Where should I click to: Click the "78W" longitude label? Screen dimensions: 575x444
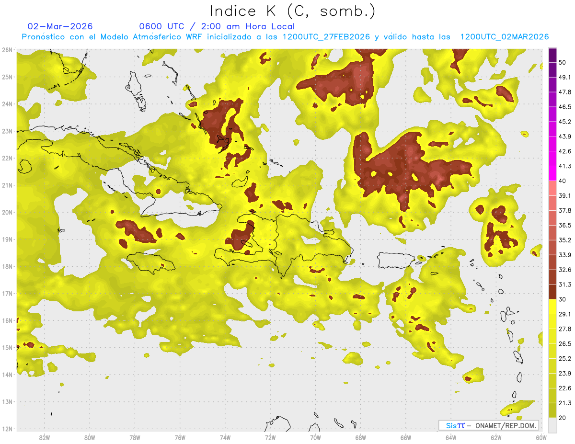pos(135,438)
